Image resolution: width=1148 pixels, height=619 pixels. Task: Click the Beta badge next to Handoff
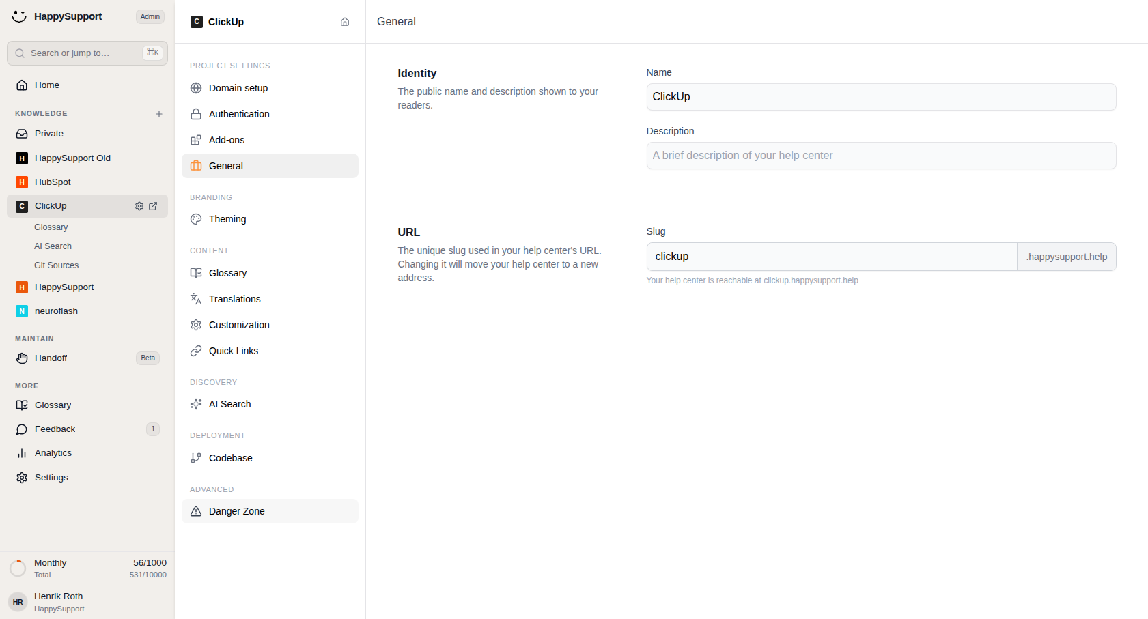148,358
